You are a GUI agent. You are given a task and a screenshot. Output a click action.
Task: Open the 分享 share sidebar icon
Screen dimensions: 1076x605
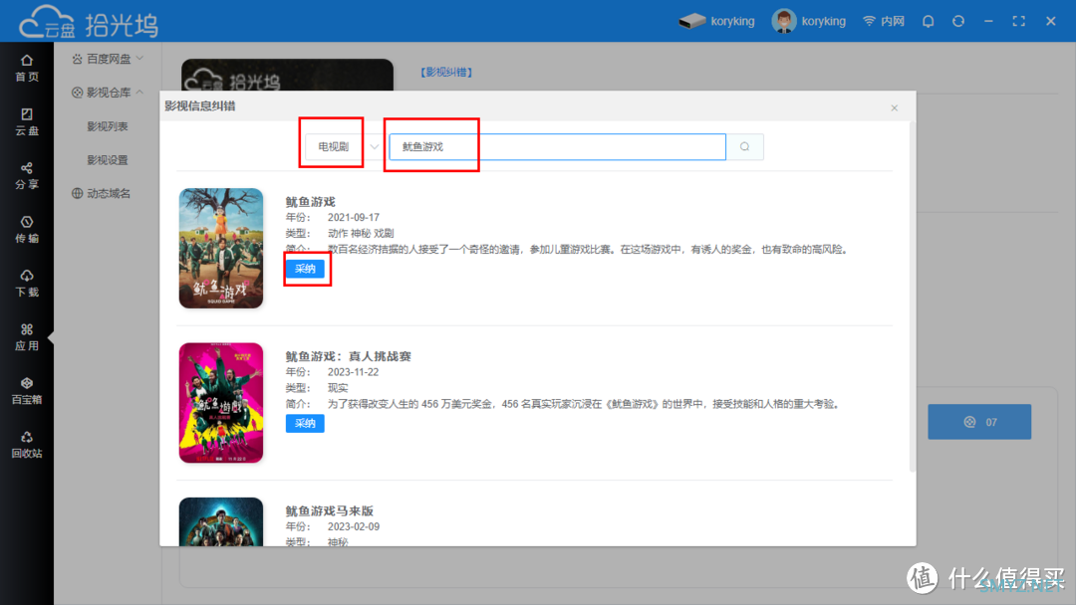(26, 175)
